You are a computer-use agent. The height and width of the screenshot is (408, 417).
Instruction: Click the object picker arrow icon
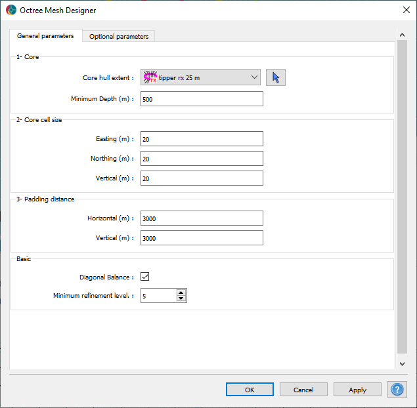[x=276, y=77]
